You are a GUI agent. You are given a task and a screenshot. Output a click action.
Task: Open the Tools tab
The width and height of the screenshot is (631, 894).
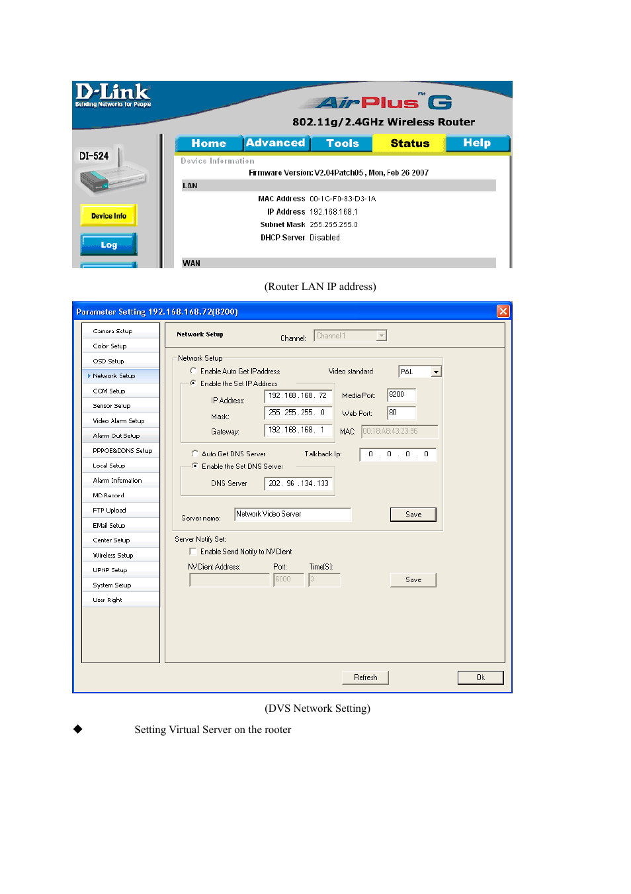(x=342, y=143)
